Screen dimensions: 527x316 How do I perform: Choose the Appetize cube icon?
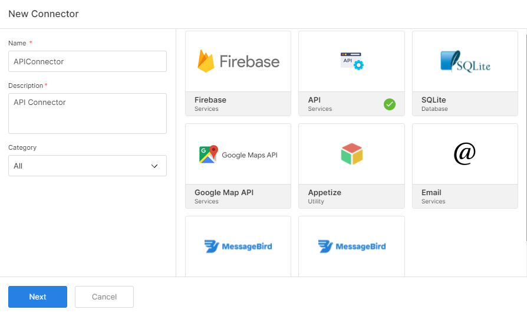(x=352, y=154)
